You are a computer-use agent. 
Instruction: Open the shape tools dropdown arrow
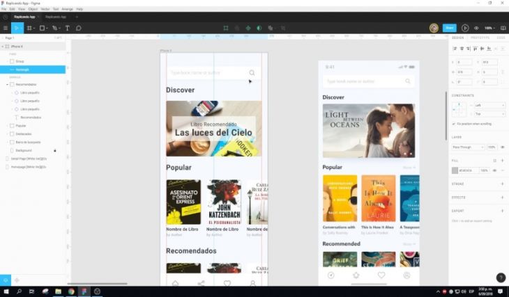pos(47,29)
